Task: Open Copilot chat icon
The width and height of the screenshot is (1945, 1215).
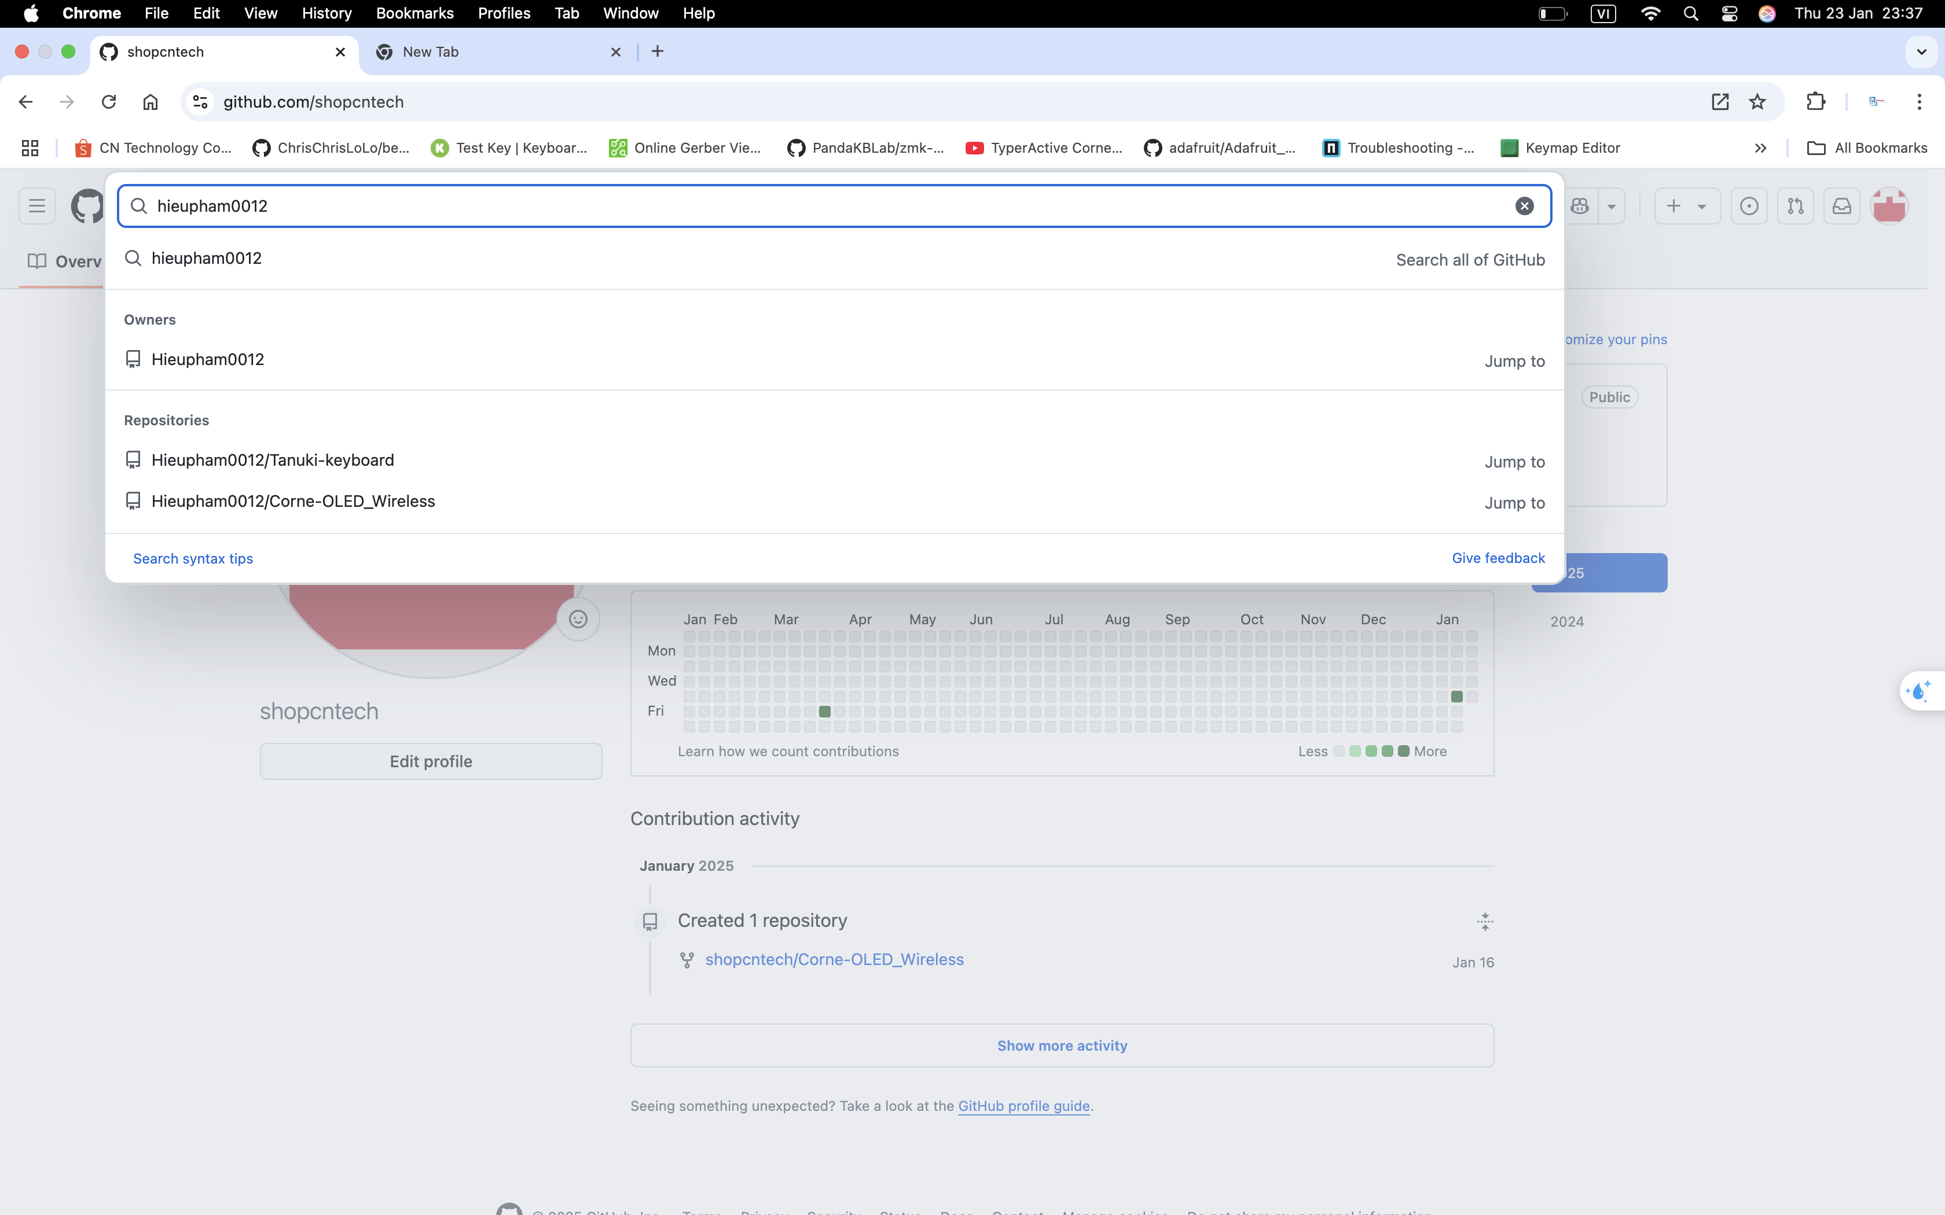Action: tap(1580, 206)
